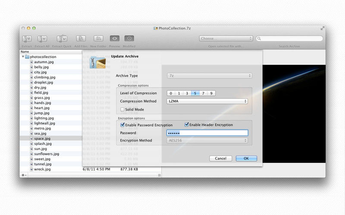Click the New Folder toolbar icon
Image resolution: width=345 pixels, height=215 pixels.
click(98, 39)
